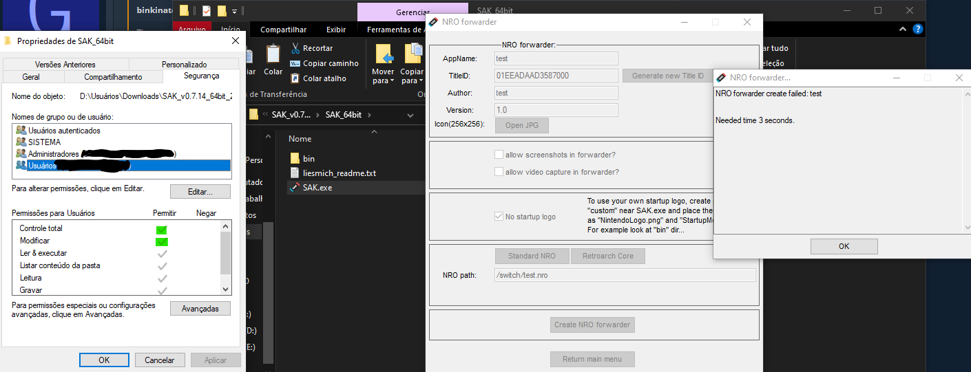Open the quick access toolbar customize arrow
The image size is (971, 372).
[234, 12]
